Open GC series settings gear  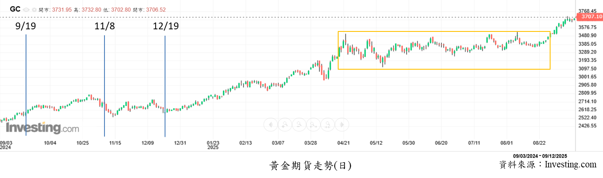tap(34, 9)
